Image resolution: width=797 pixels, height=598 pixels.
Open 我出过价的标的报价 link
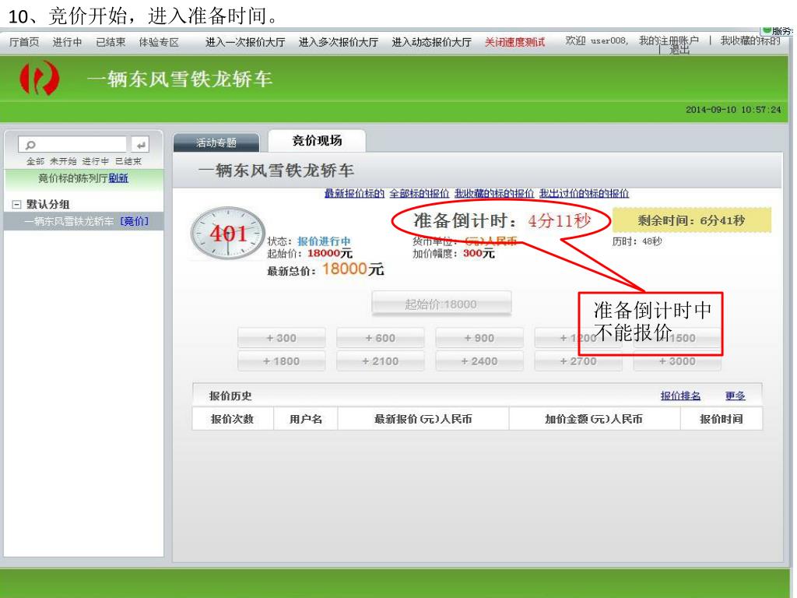[x=584, y=193]
